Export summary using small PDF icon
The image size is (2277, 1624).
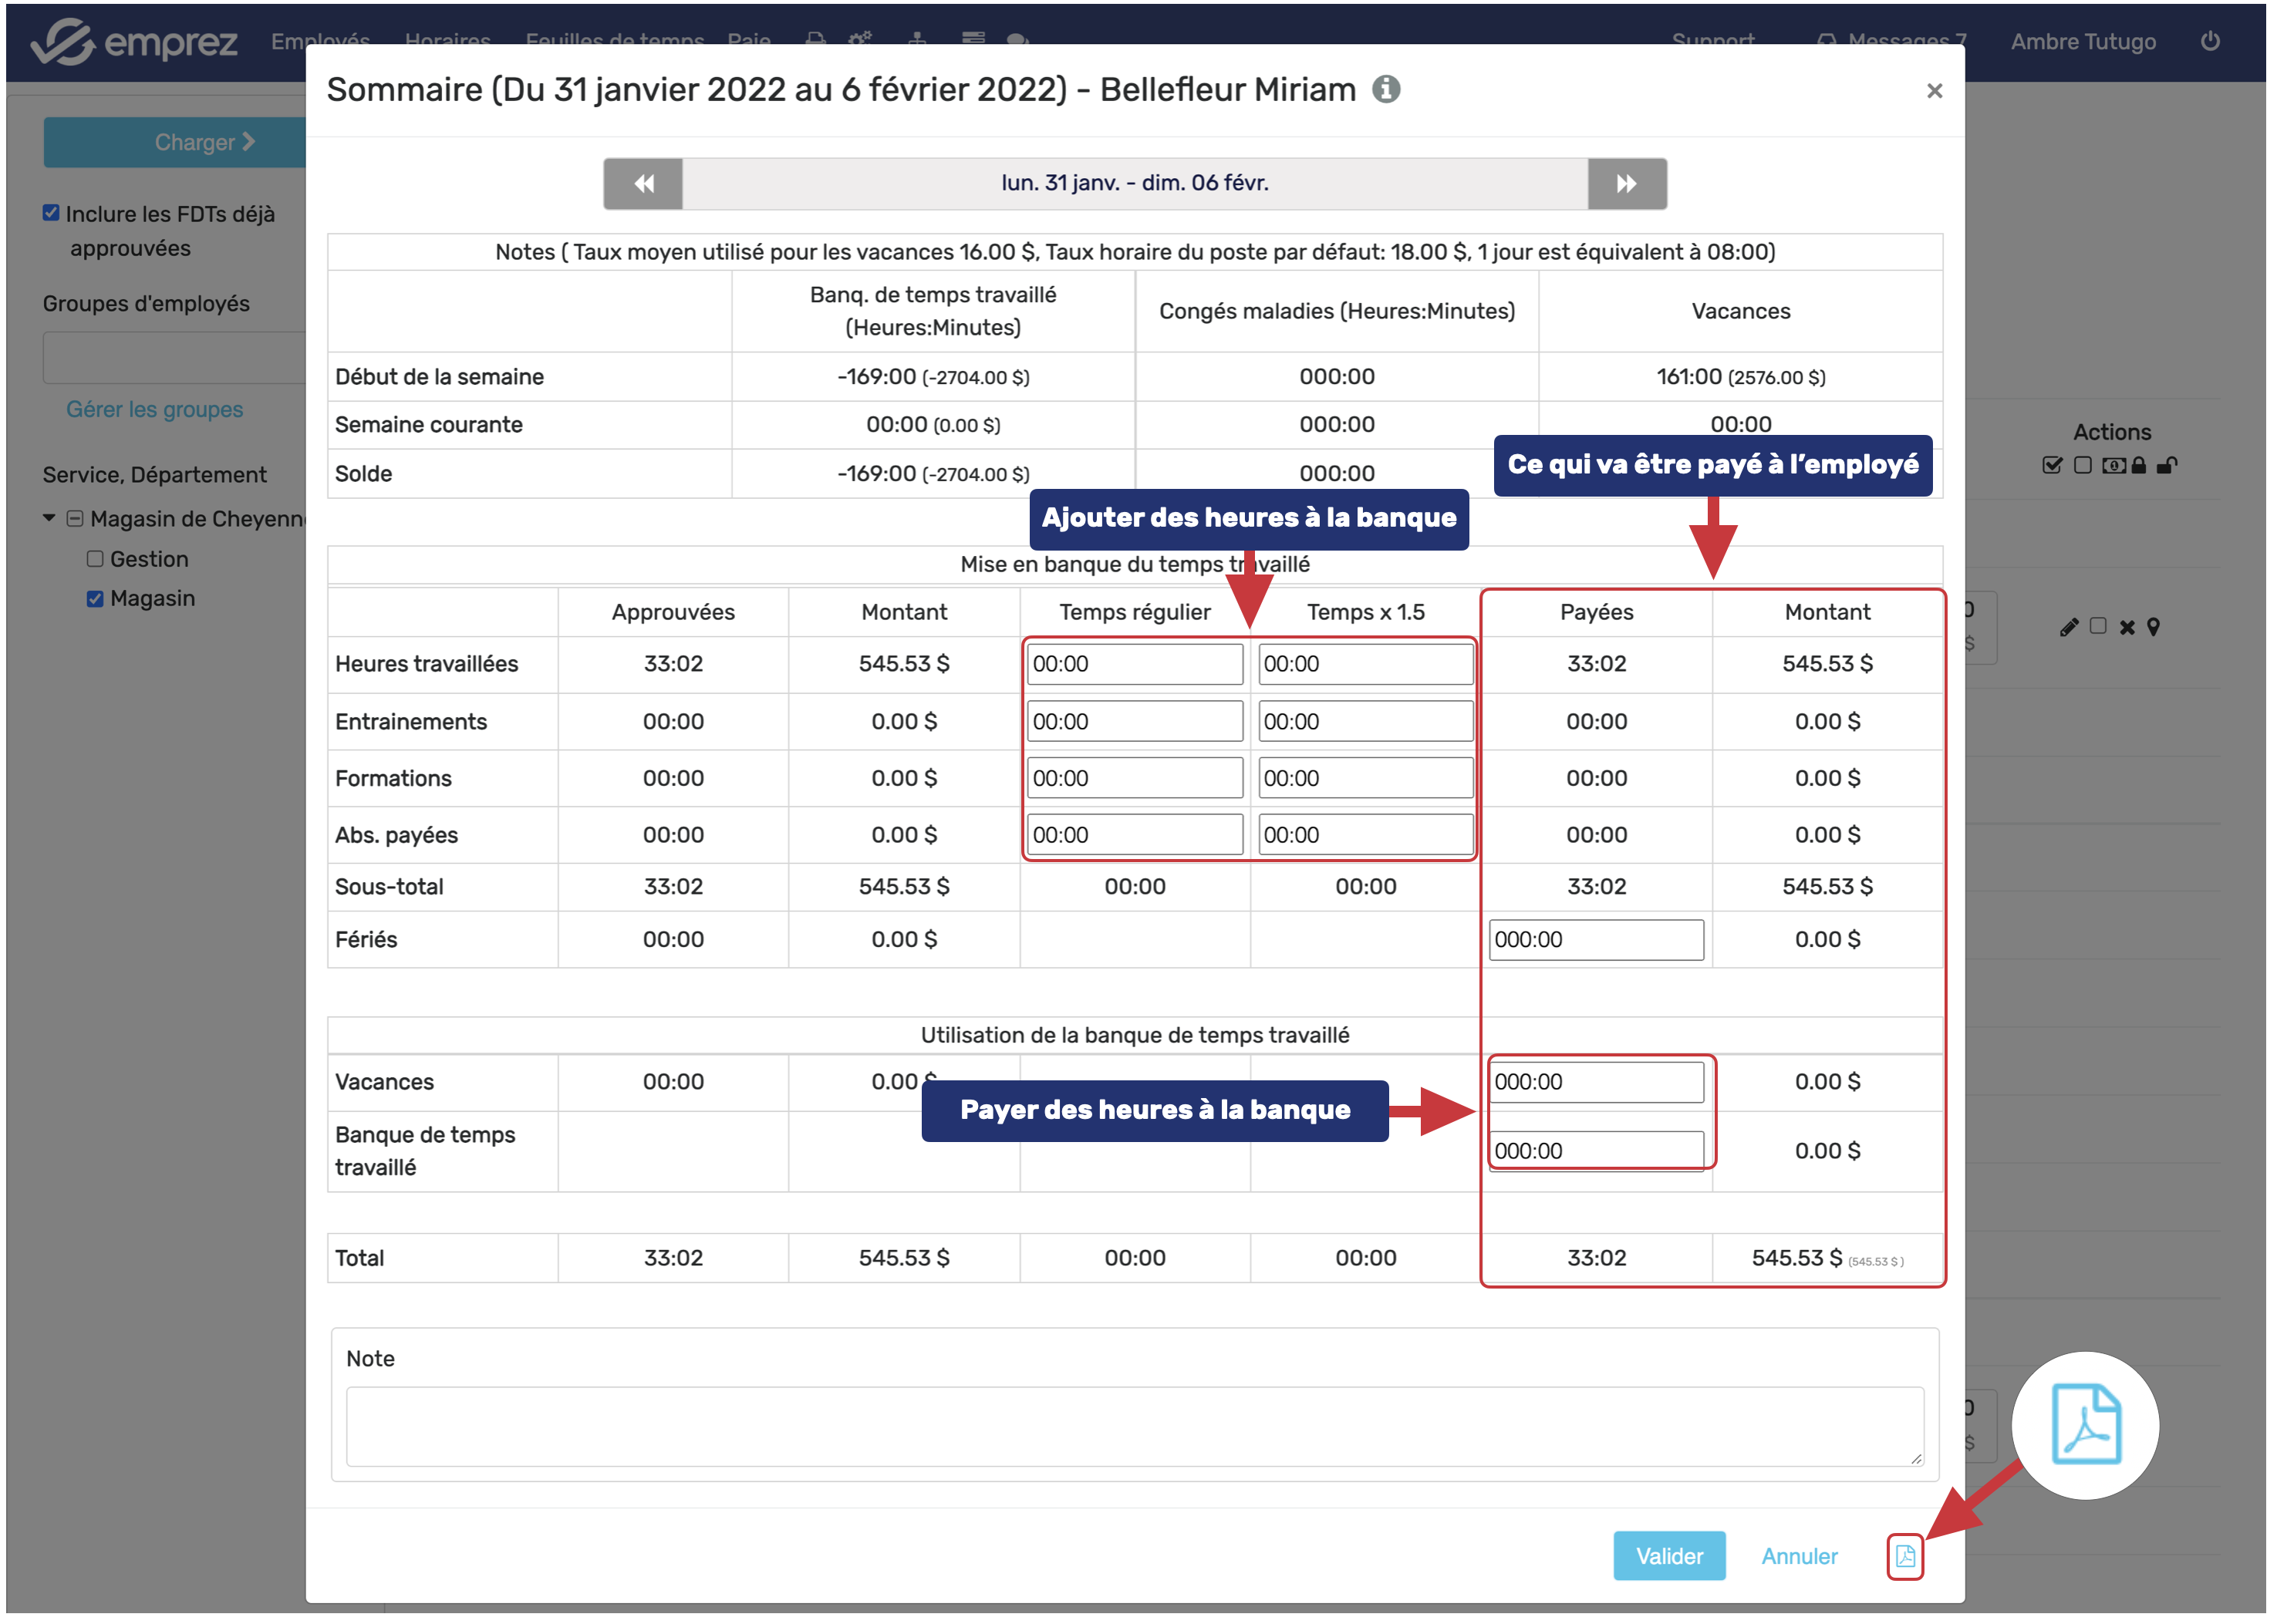tap(1905, 1557)
